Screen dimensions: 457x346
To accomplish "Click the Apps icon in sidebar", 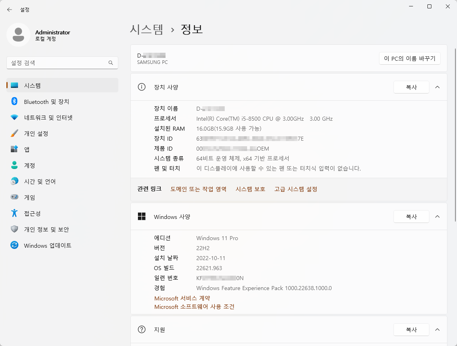I will coord(14,149).
